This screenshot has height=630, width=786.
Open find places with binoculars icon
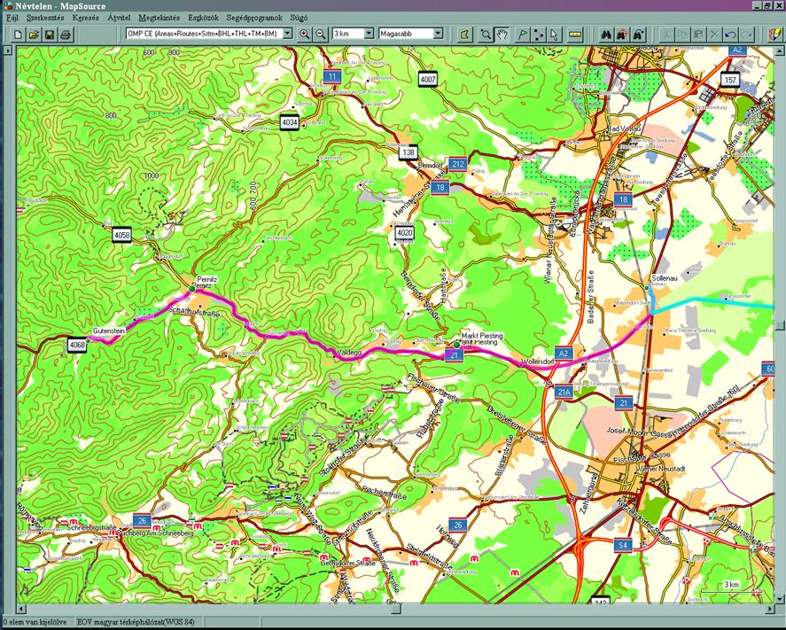pos(606,35)
